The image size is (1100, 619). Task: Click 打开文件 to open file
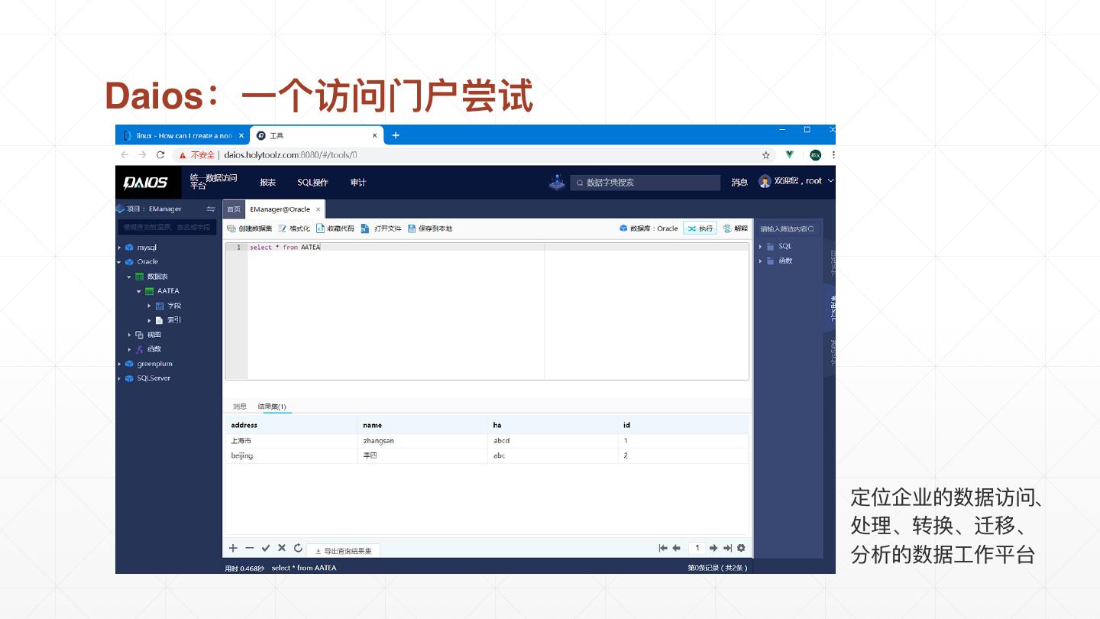point(380,228)
